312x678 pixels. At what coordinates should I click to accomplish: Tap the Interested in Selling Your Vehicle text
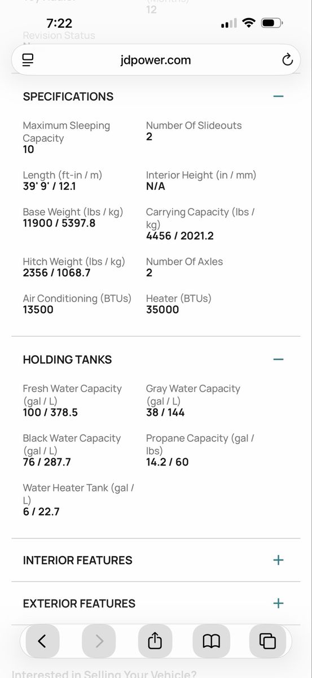(104, 674)
